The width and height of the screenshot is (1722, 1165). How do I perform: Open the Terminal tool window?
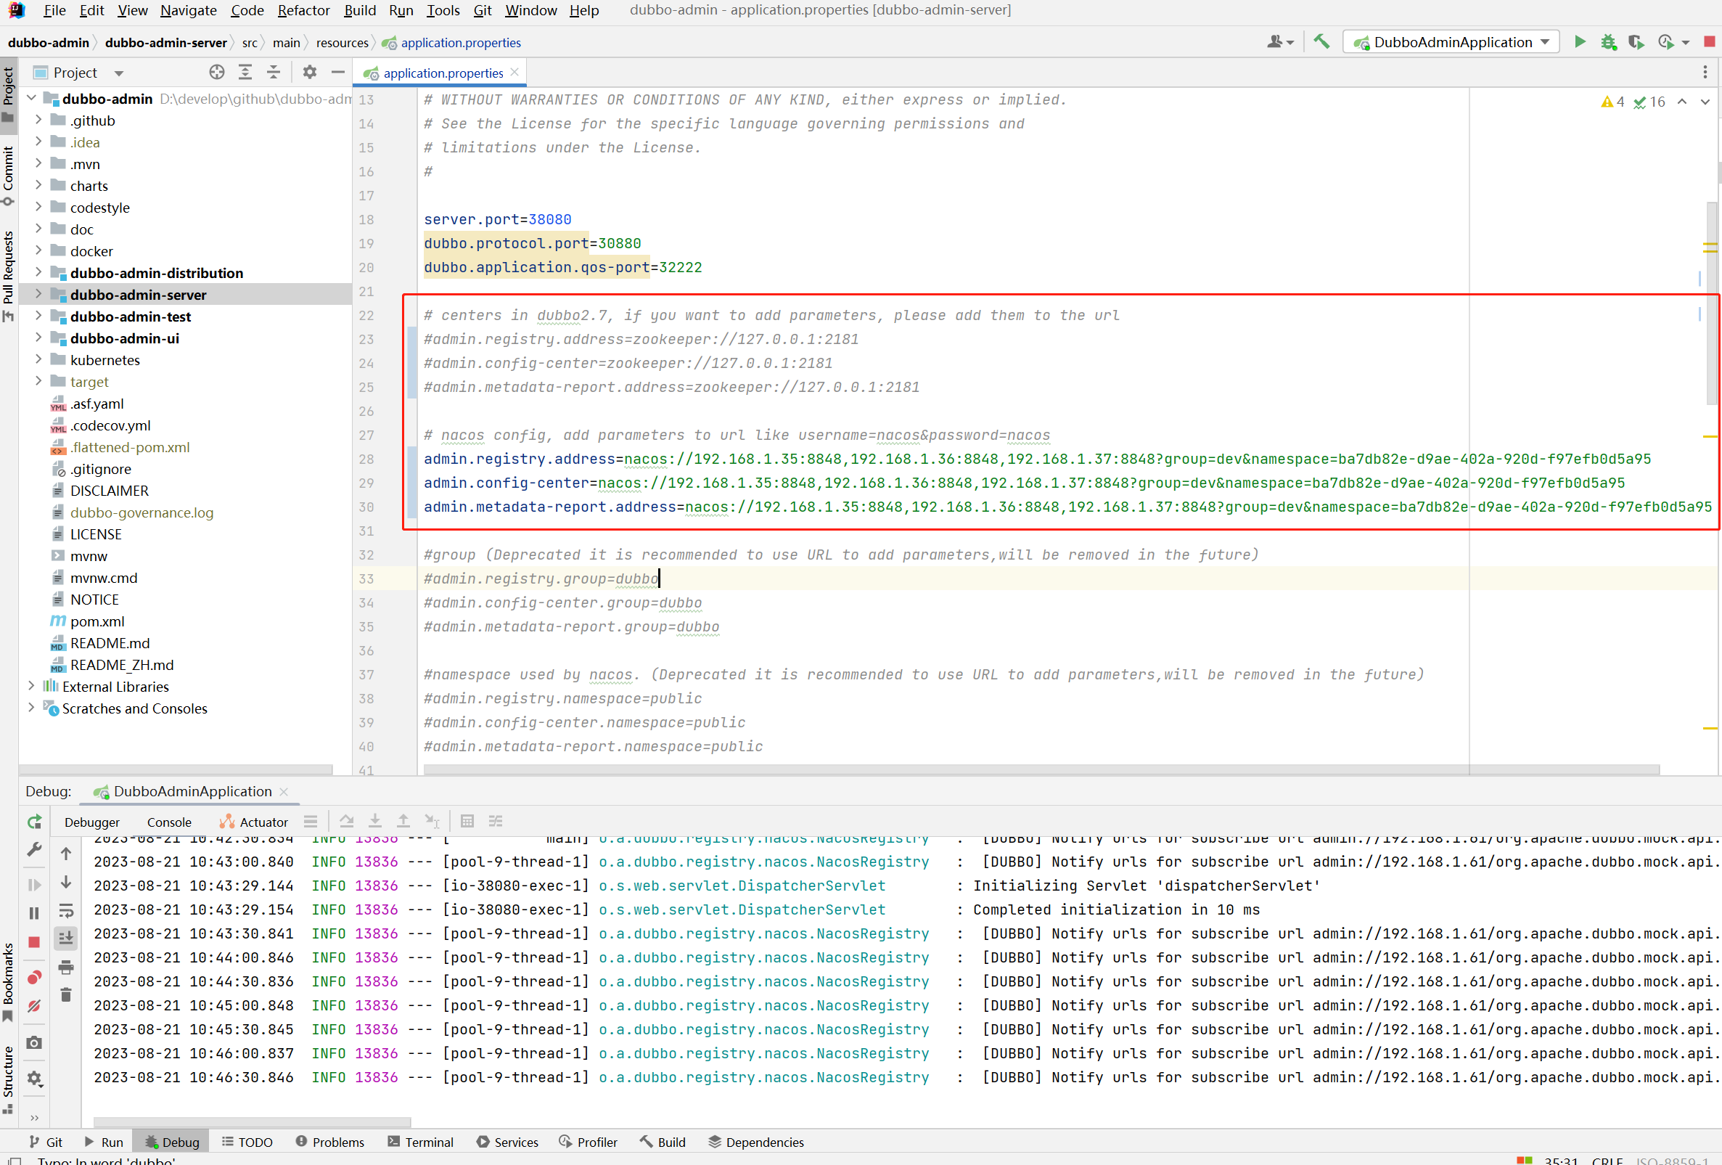tap(420, 1142)
